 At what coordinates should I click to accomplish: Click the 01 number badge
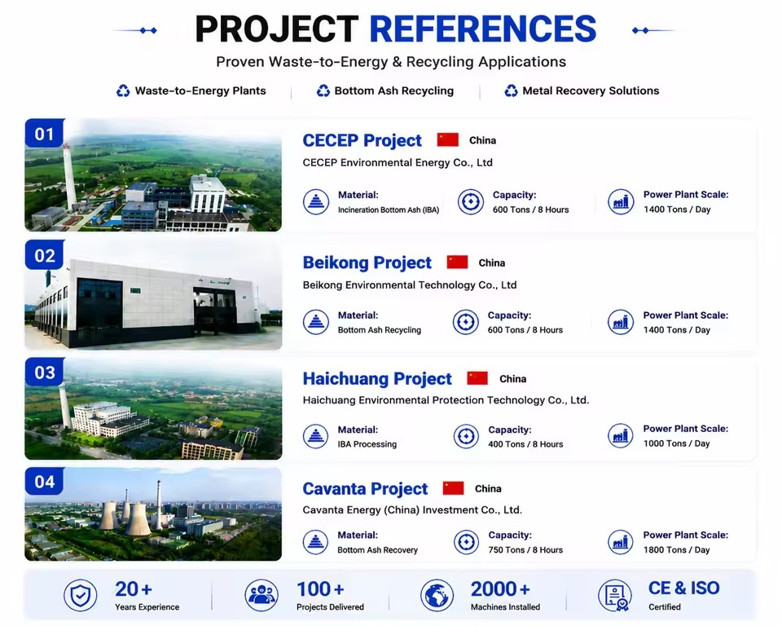[x=44, y=134]
